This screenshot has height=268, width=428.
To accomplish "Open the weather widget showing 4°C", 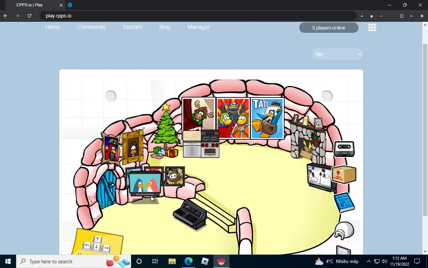I will (x=337, y=261).
